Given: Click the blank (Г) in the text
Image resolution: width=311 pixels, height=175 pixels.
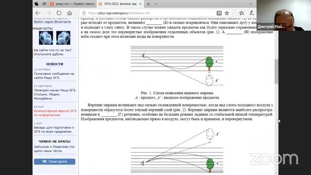Looking at the screenshot, I should (109, 115).
